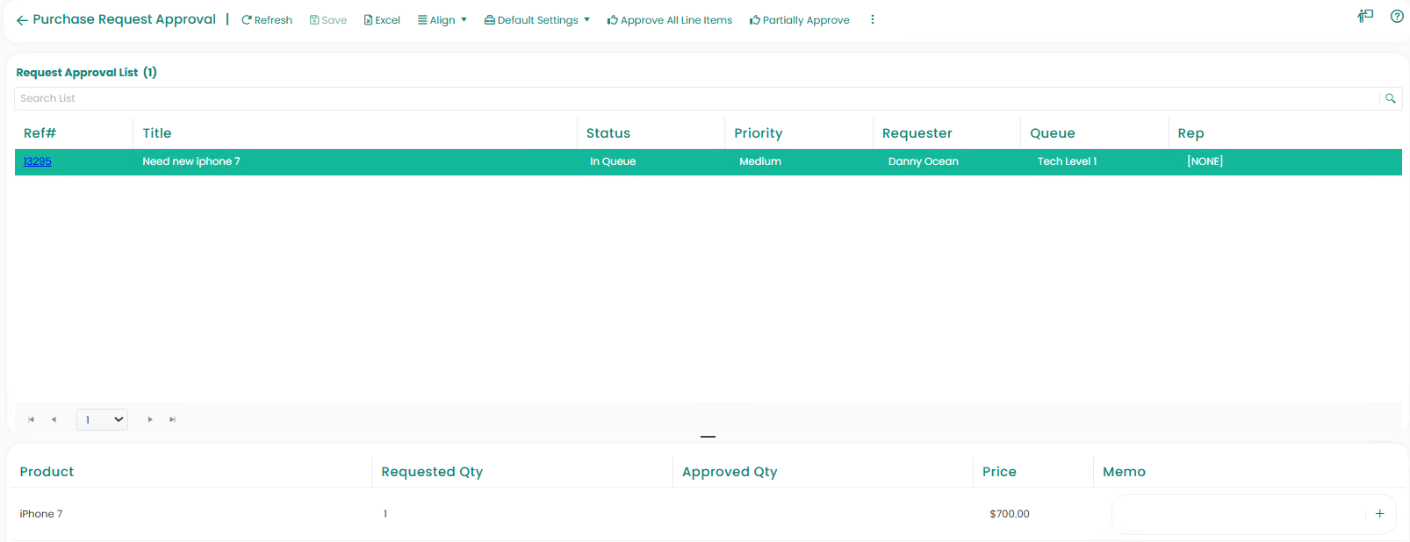Open the three-dot more options menu
1410x542 pixels.
[872, 20]
